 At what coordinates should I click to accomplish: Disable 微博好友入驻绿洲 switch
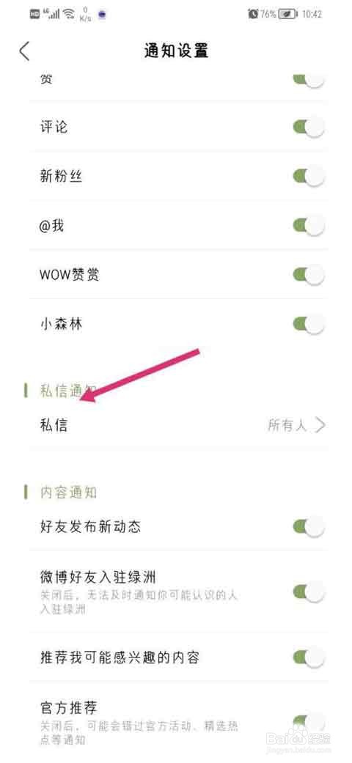(309, 591)
